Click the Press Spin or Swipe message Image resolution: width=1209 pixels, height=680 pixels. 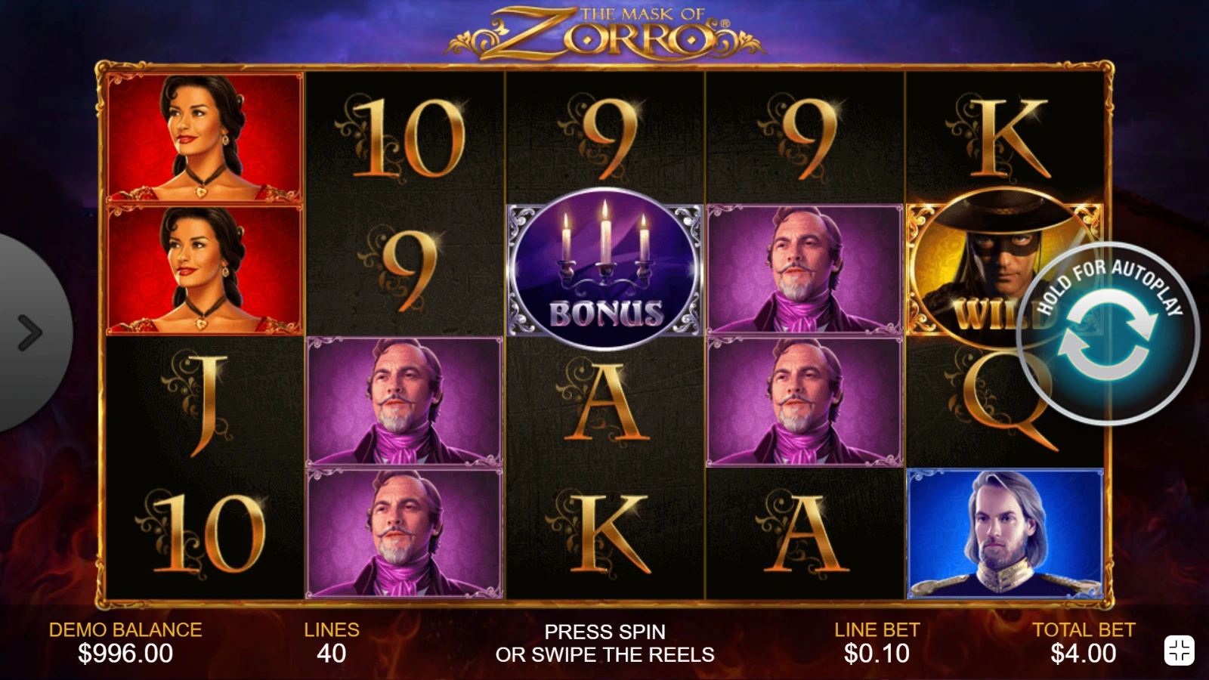tap(604, 643)
